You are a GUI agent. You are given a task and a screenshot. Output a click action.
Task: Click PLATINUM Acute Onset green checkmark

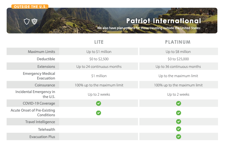(x=178, y=113)
